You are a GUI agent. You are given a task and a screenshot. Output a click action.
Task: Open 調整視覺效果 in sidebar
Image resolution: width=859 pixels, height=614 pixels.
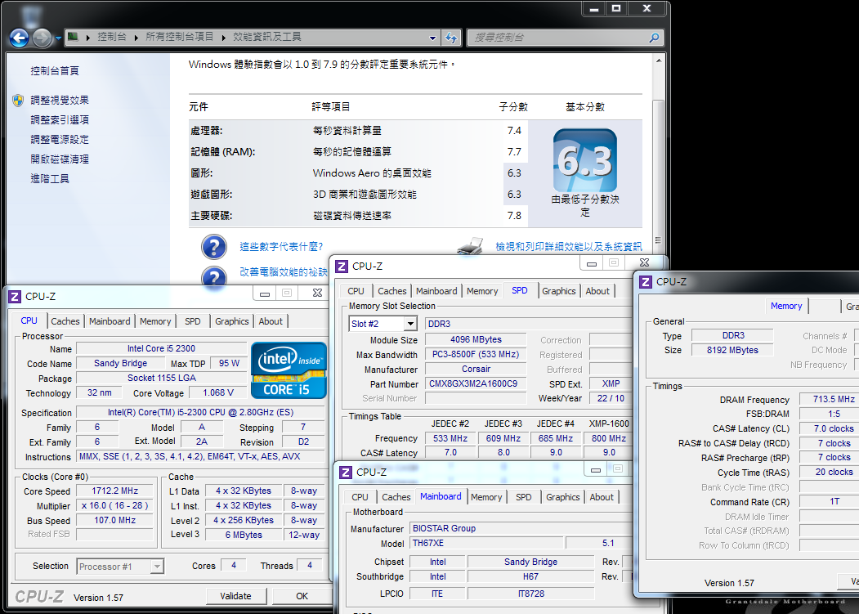(60, 101)
